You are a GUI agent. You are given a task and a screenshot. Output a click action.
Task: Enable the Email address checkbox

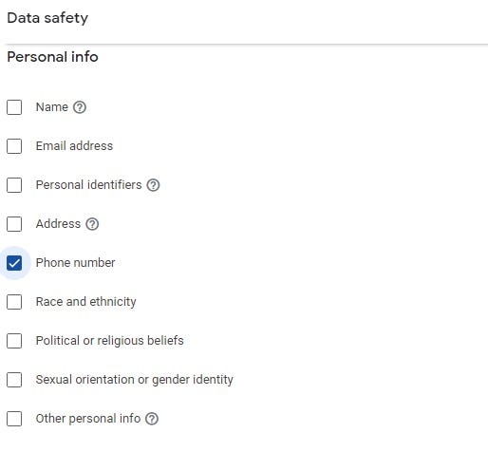tap(14, 146)
